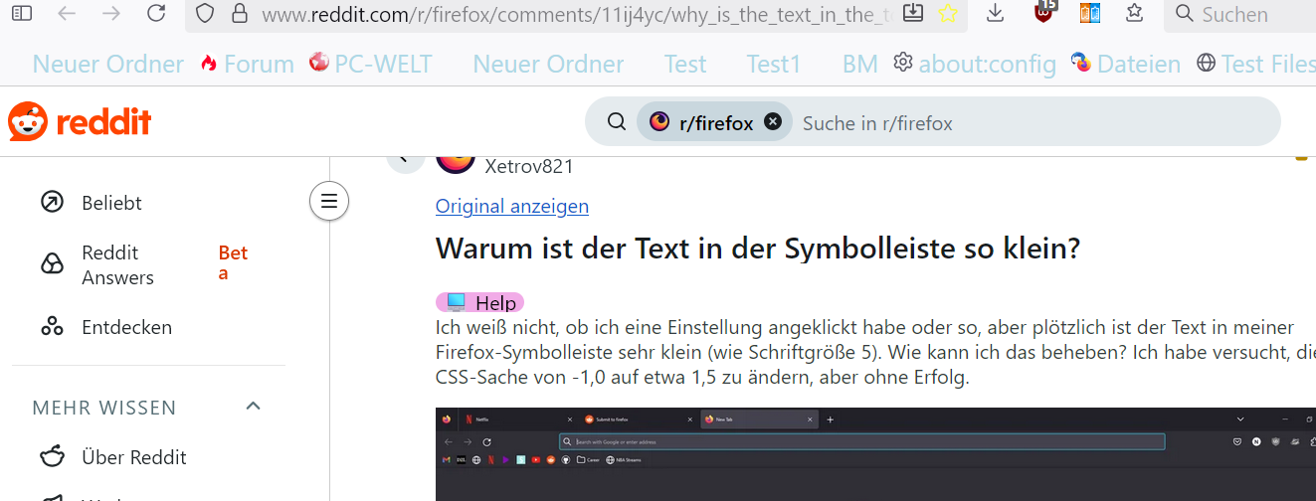Go to Reddit home via logo
Image resolution: width=1316 pixels, height=501 pixels.
point(80,121)
